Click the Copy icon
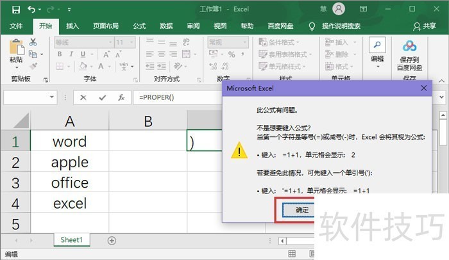Viewport: 449px width, 260px height. (x=33, y=54)
